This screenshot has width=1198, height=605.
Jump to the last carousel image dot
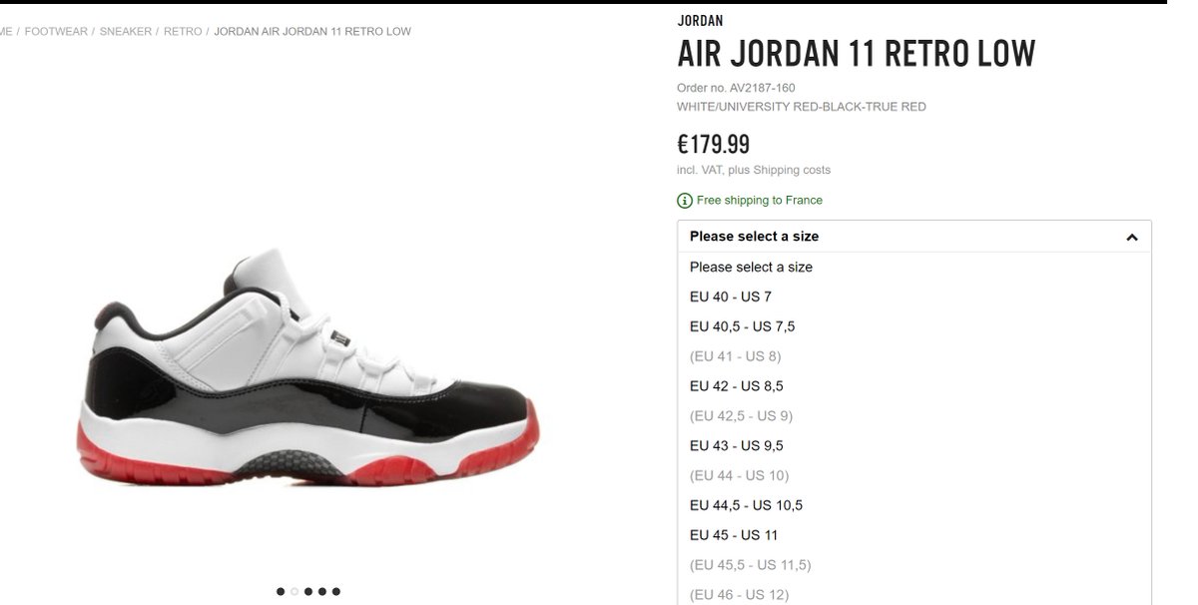click(x=336, y=591)
